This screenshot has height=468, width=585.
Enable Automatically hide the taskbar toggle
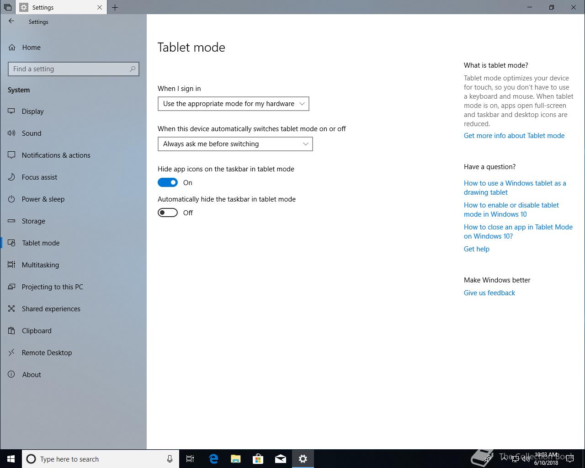click(x=168, y=213)
